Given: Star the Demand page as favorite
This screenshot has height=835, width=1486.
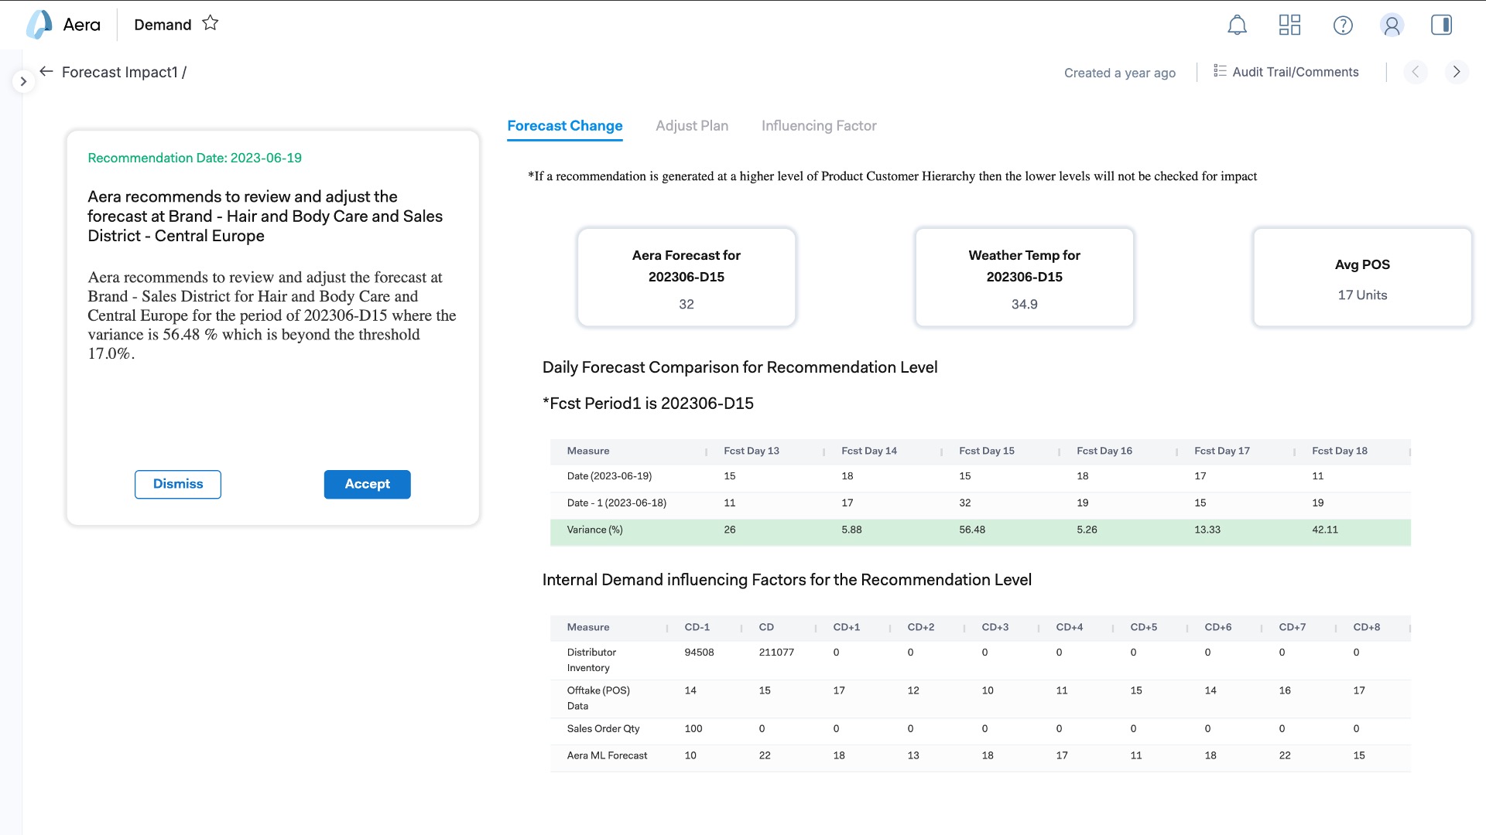Looking at the screenshot, I should tap(210, 23).
